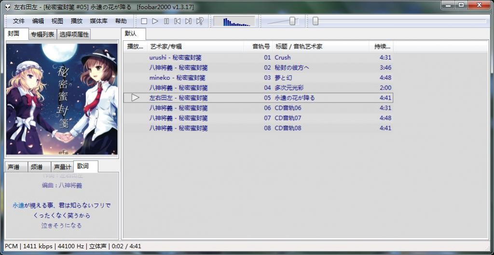Click the album cover art image

62,99
